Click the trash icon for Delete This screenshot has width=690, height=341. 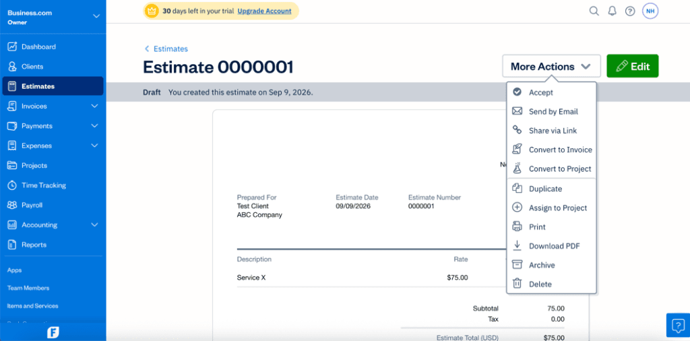coord(517,284)
